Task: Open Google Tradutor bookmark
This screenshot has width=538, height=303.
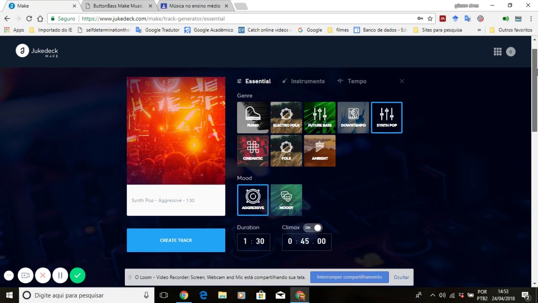Action: tap(158, 30)
